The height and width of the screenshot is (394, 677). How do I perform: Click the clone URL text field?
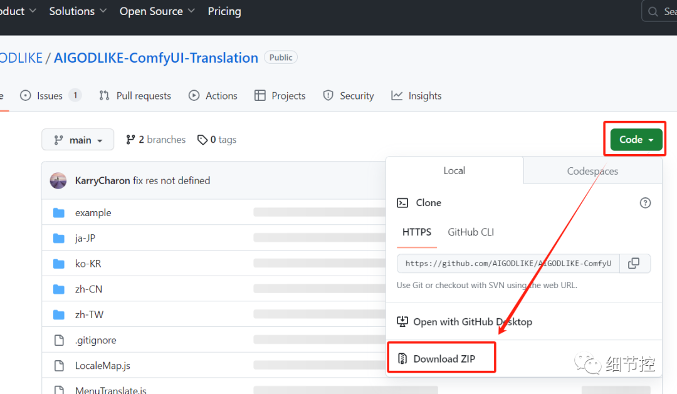(x=508, y=264)
